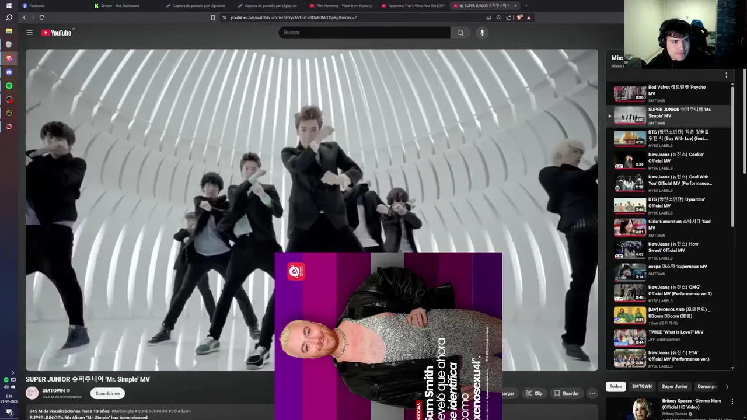This screenshot has height=420, width=747.
Task: Play MOMOLAND 'BBoom BBoom' from playlist
Action: click(669, 315)
